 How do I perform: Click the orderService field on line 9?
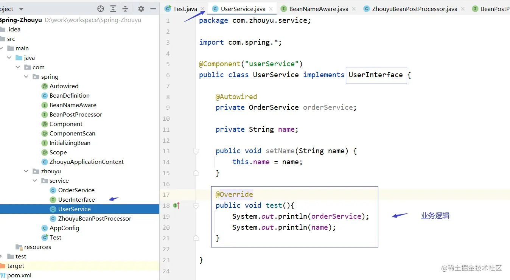pos(328,107)
